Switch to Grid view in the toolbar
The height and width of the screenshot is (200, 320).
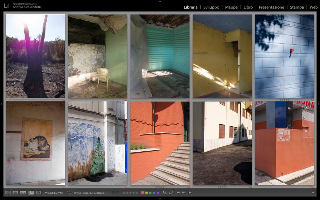click(8, 192)
